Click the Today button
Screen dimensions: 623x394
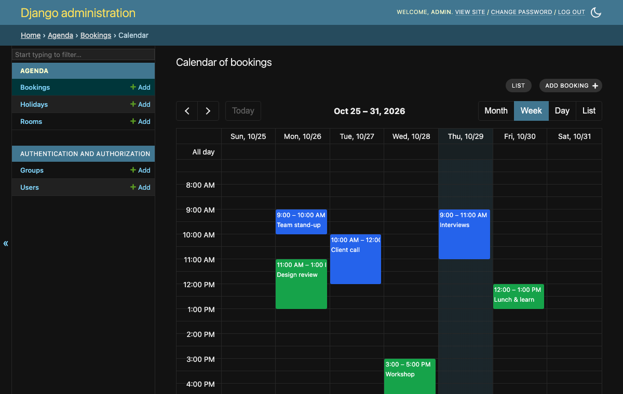pos(243,111)
